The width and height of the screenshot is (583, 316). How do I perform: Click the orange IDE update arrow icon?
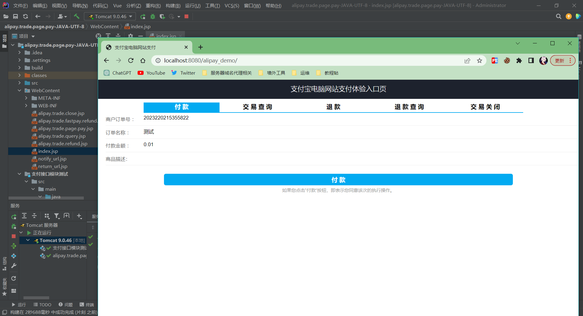pyautogui.click(x=569, y=16)
